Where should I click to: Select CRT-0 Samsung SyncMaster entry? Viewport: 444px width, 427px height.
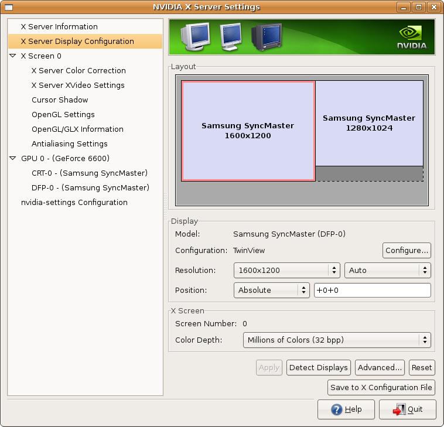point(89,173)
